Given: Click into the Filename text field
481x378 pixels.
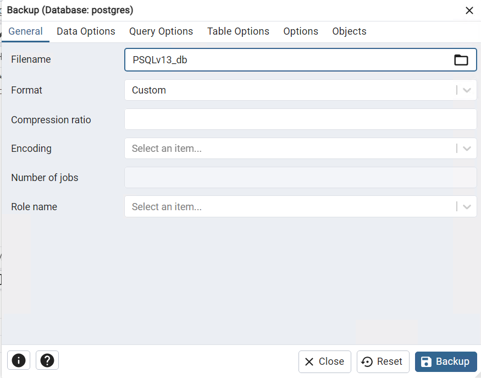Looking at the screenshot, I should 286,60.
